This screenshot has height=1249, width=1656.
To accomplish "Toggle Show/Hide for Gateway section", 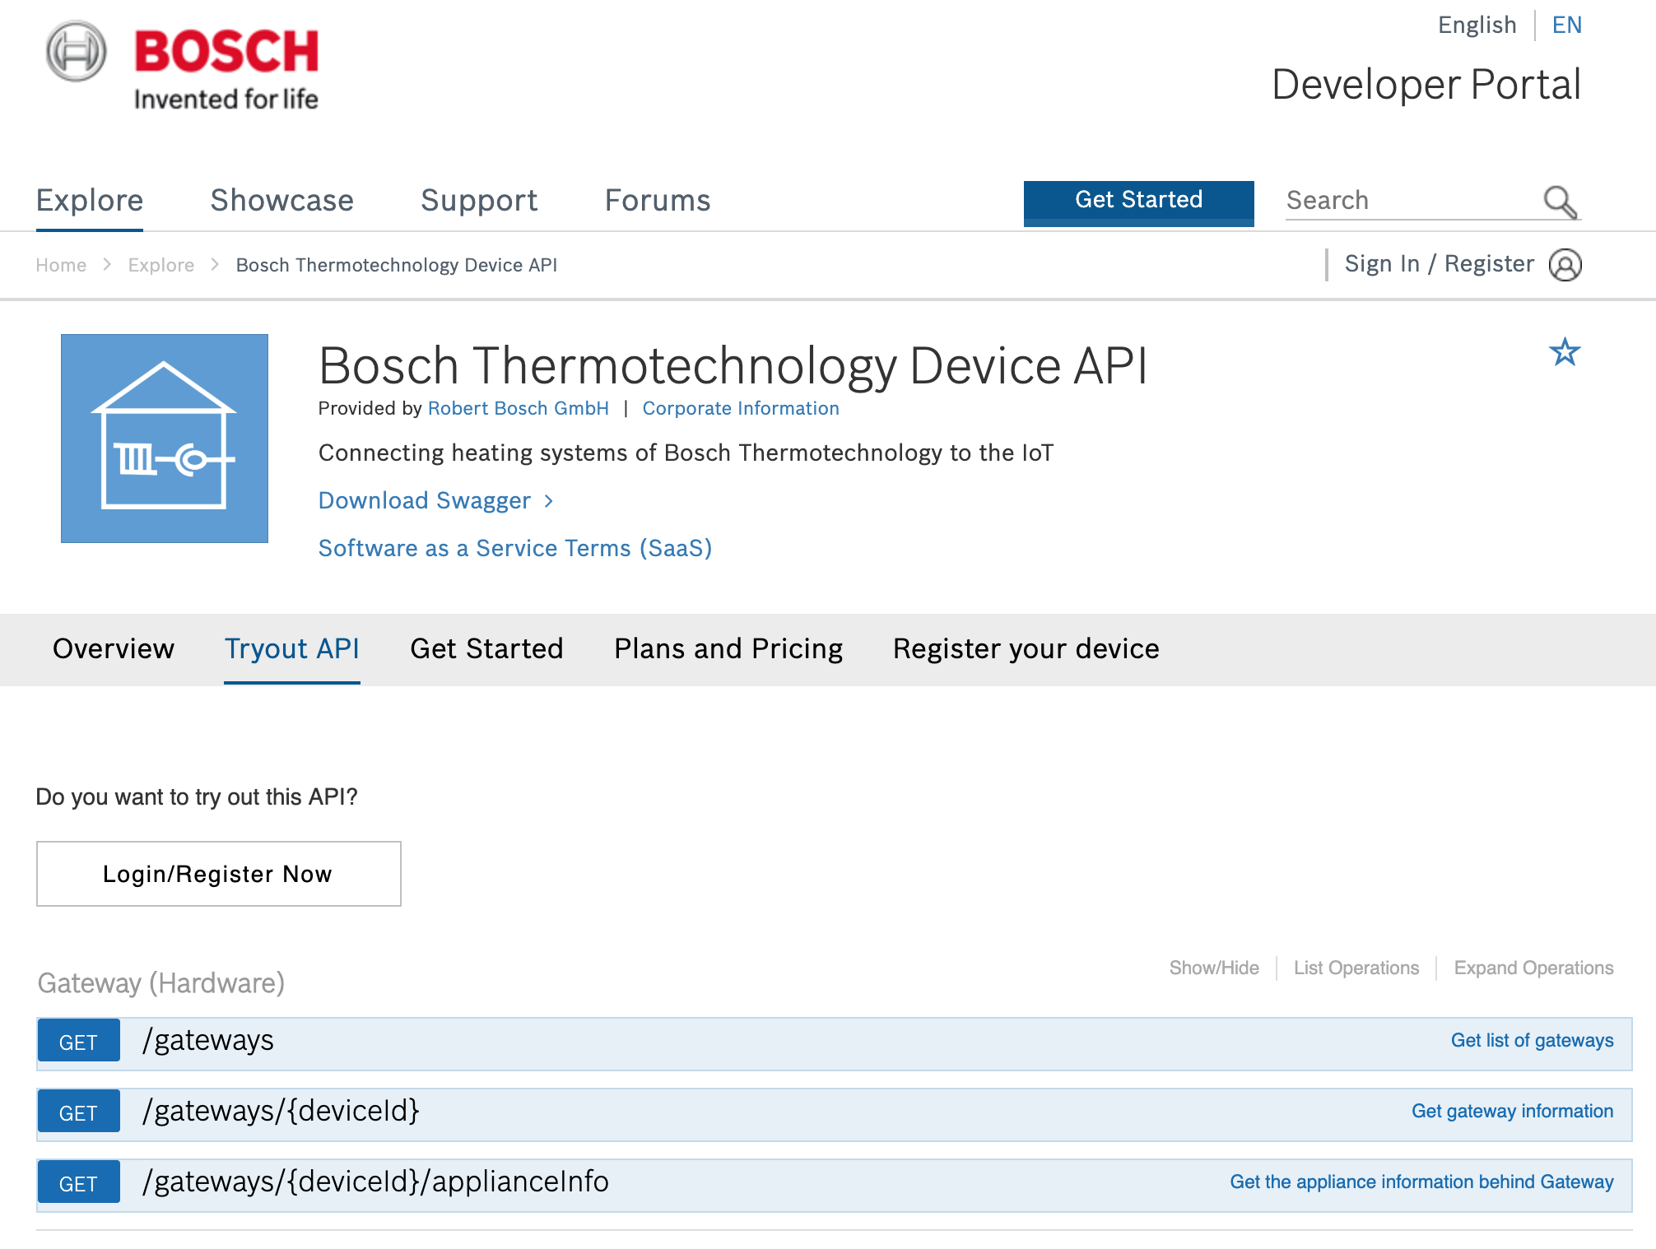I will (1213, 968).
